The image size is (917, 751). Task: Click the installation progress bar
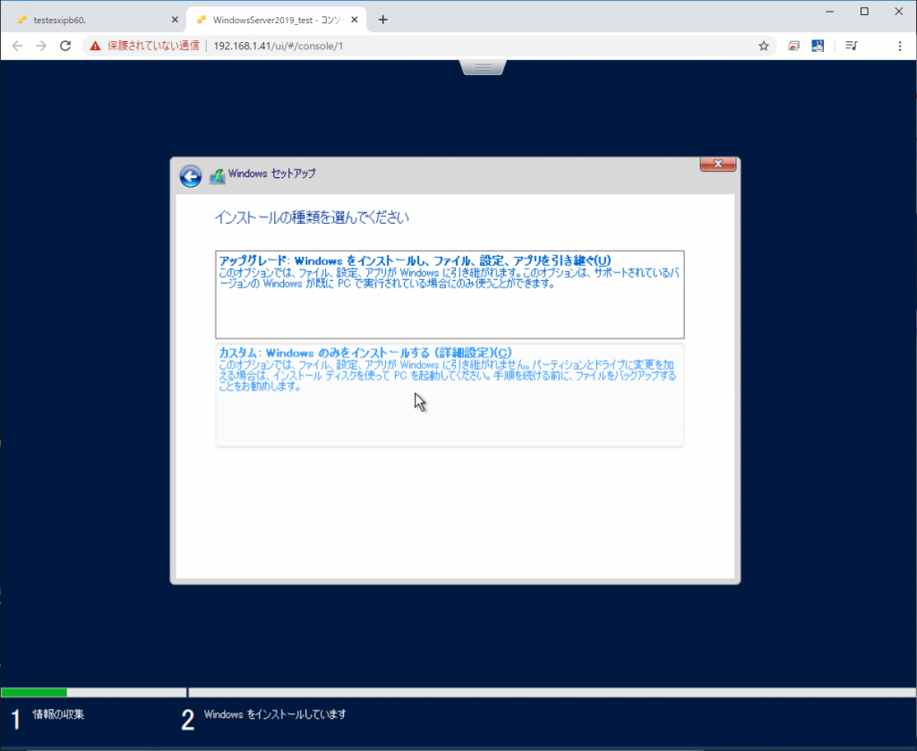click(x=458, y=693)
